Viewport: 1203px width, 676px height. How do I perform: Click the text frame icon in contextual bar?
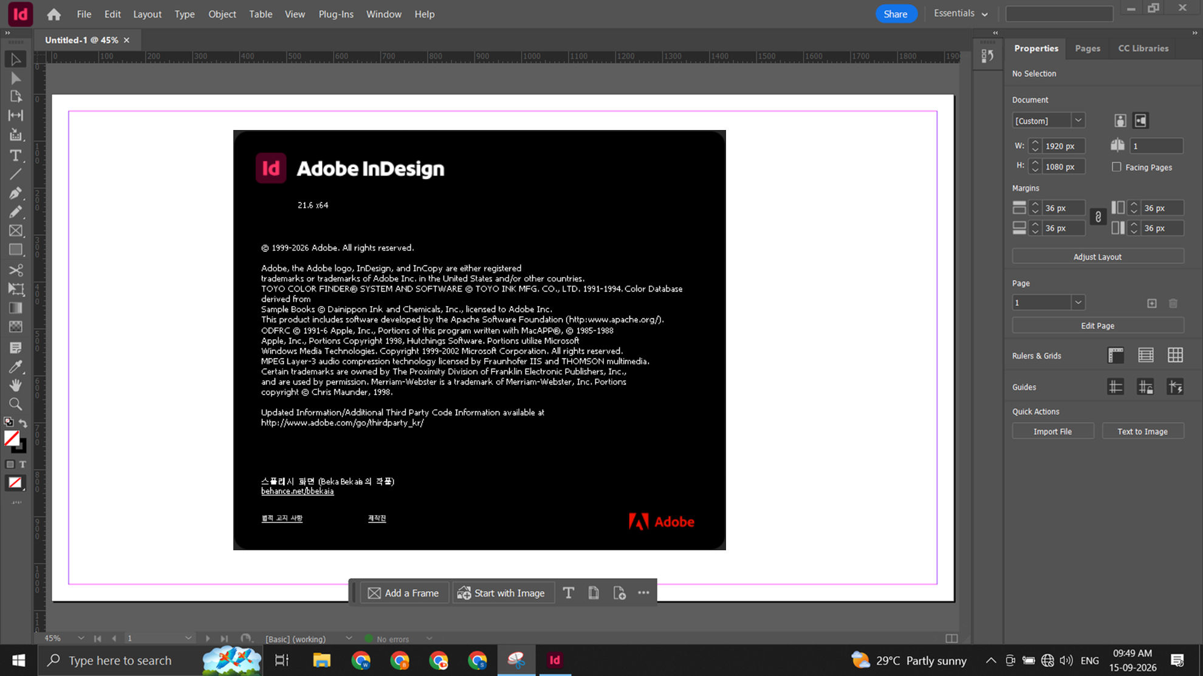click(x=568, y=593)
